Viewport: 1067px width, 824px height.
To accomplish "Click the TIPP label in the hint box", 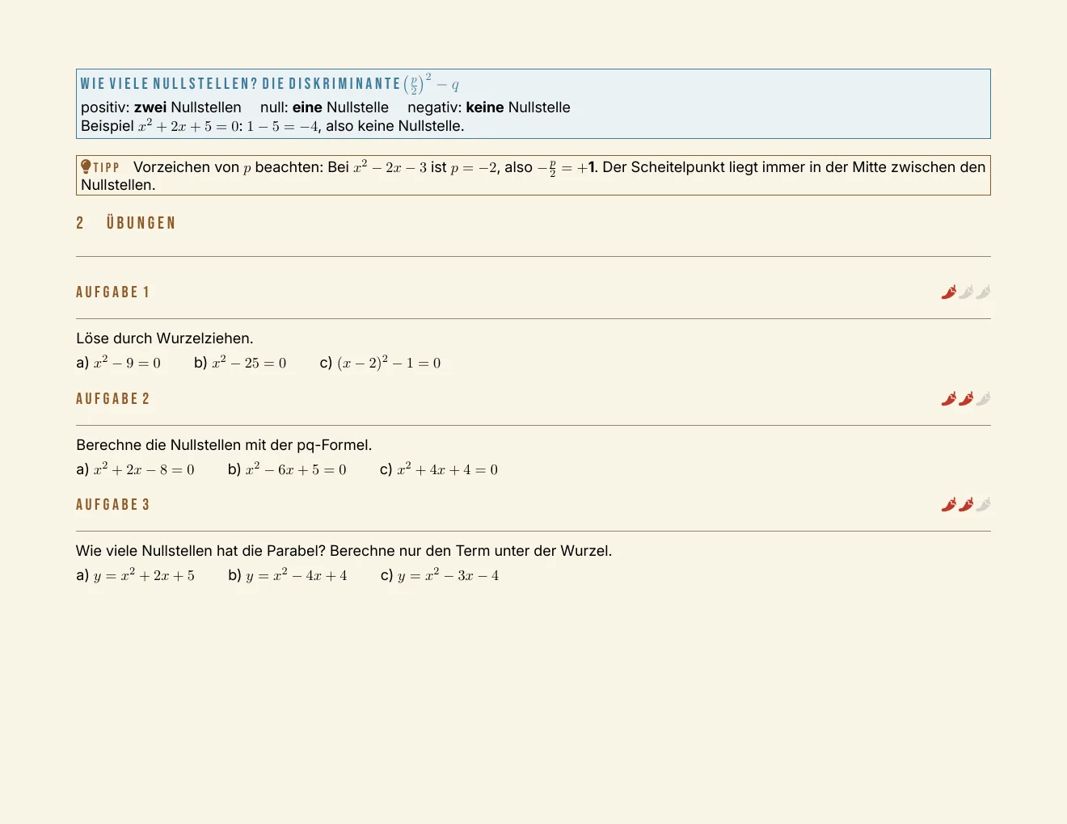I will click(x=107, y=168).
